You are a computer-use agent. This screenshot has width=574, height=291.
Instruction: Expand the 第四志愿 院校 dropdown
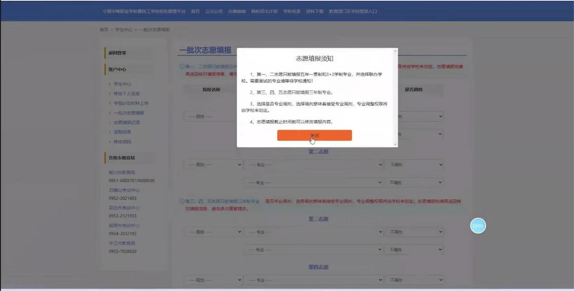click(x=213, y=280)
